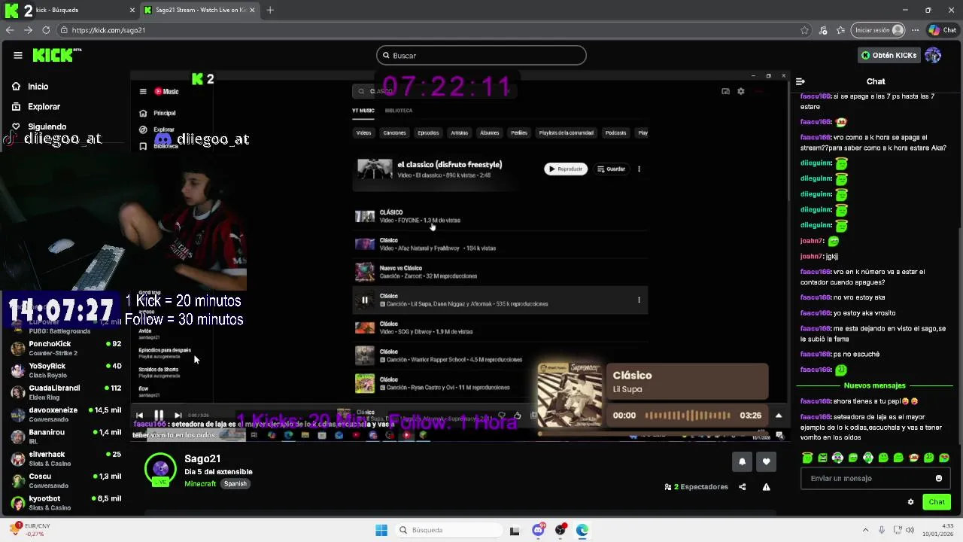Open OBS Studio from the taskbar
The width and height of the screenshot is (963, 542).
pos(560,530)
